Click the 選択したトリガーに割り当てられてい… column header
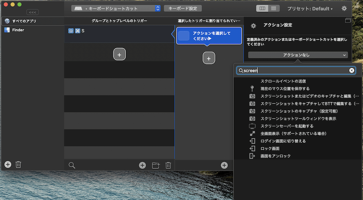 pyautogui.click(x=209, y=21)
